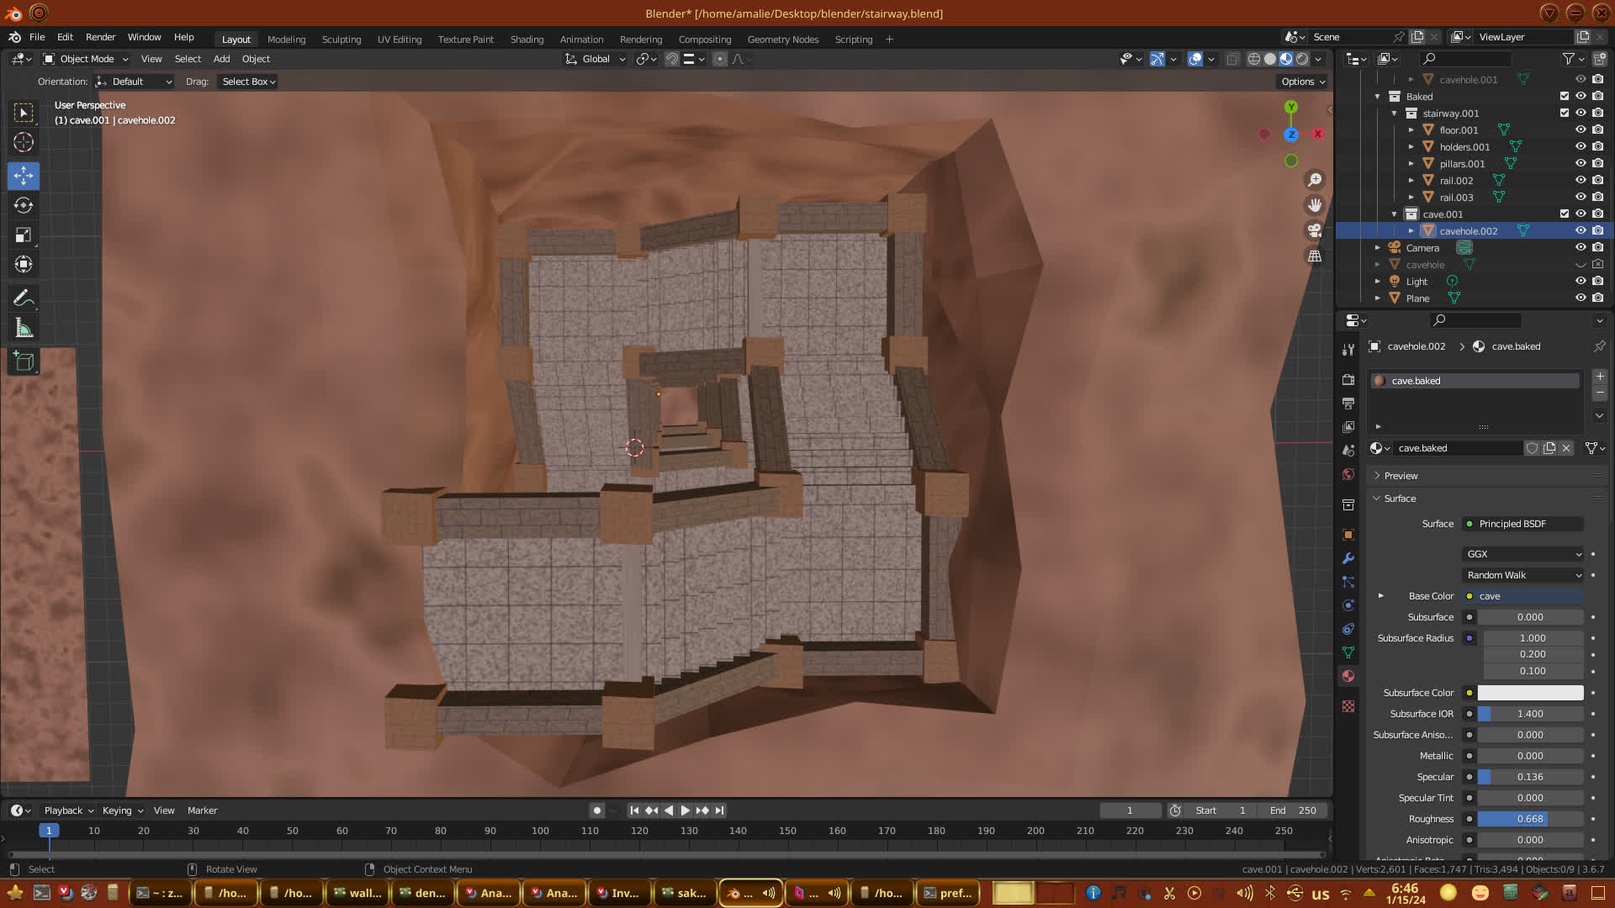Select the Scale tool
1615x908 pixels.
tap(24, 235)
